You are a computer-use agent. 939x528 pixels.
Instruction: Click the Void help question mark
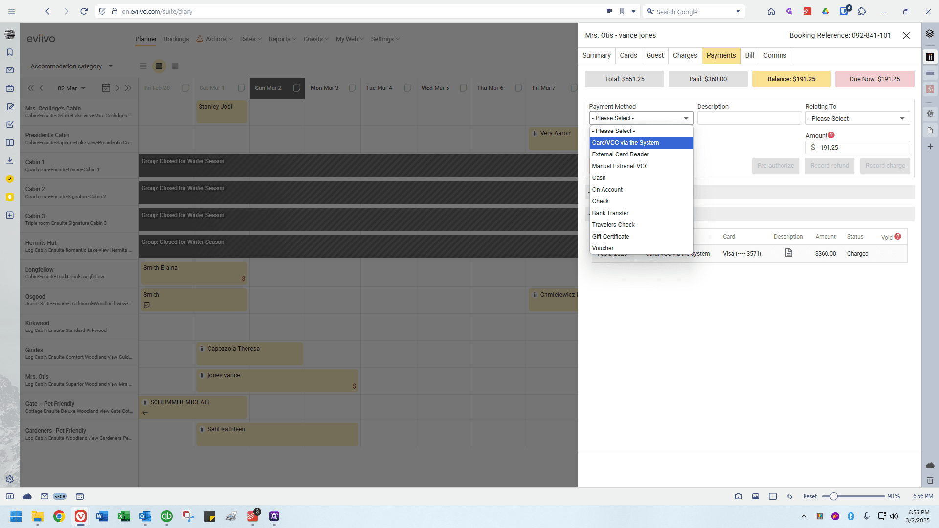pyautogui.click(x=898, y=237)
